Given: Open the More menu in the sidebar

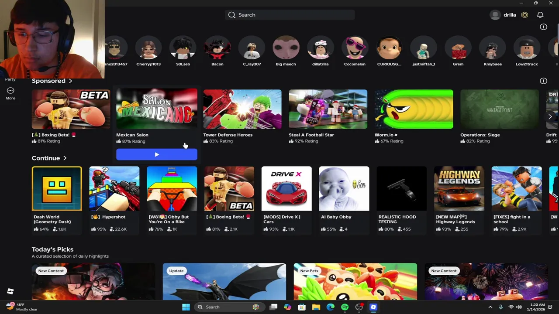Looking at the screenshot, I should [x=10, y=93].
